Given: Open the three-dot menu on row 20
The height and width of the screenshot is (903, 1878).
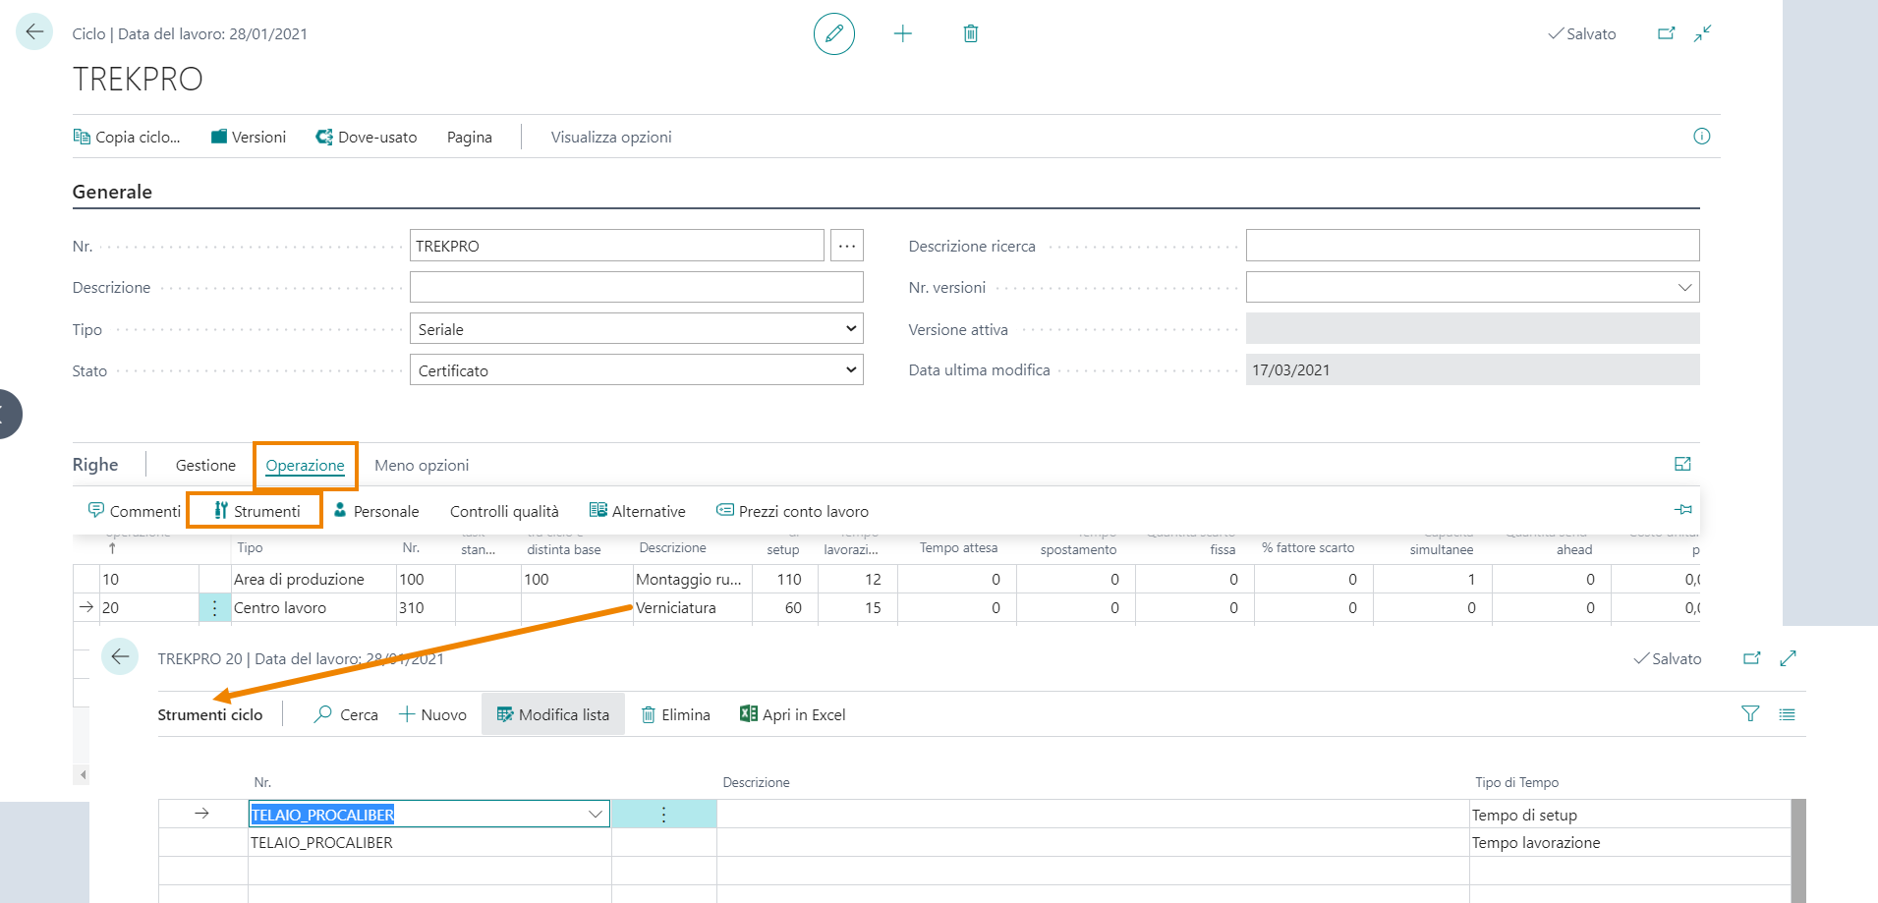Looking at the screenshot, I should pyautogui.click(x=214, y=608).
